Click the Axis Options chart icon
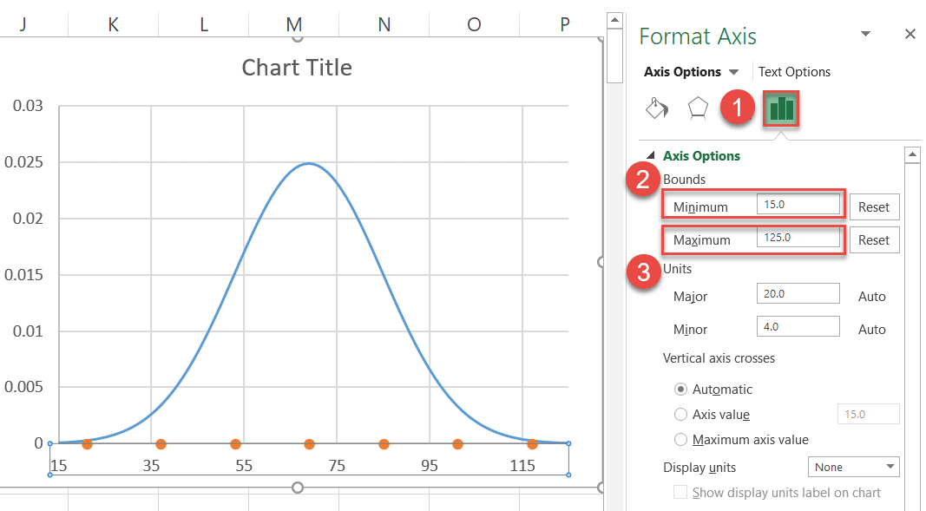Viewport: 926px width, 511px height. (779, 108)
